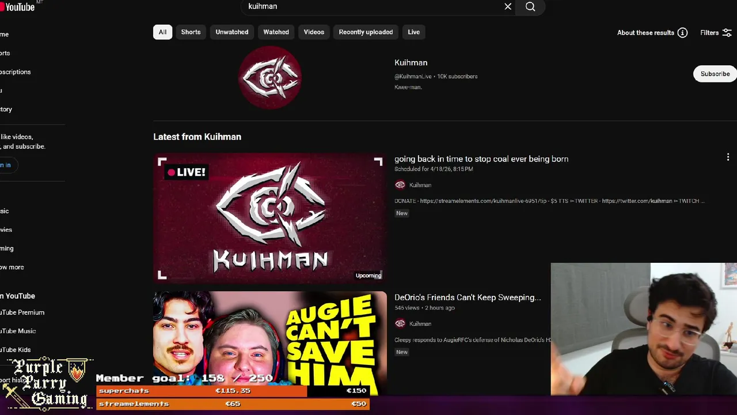Expand Show more in the sidebar
This screenshot has width=737, height=415.
(12, 267)
